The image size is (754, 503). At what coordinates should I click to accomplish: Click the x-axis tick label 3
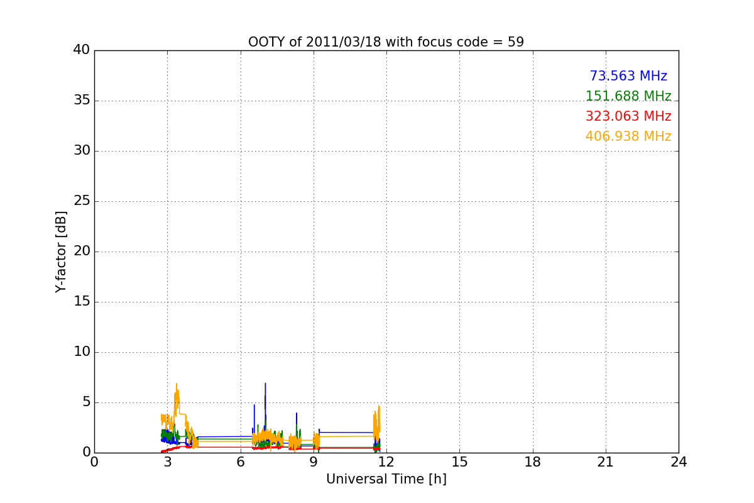click(167, 462)
